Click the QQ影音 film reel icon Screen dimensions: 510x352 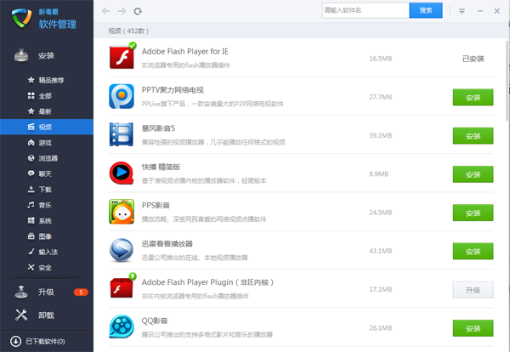pyautogui.click(x=122, y=326)
